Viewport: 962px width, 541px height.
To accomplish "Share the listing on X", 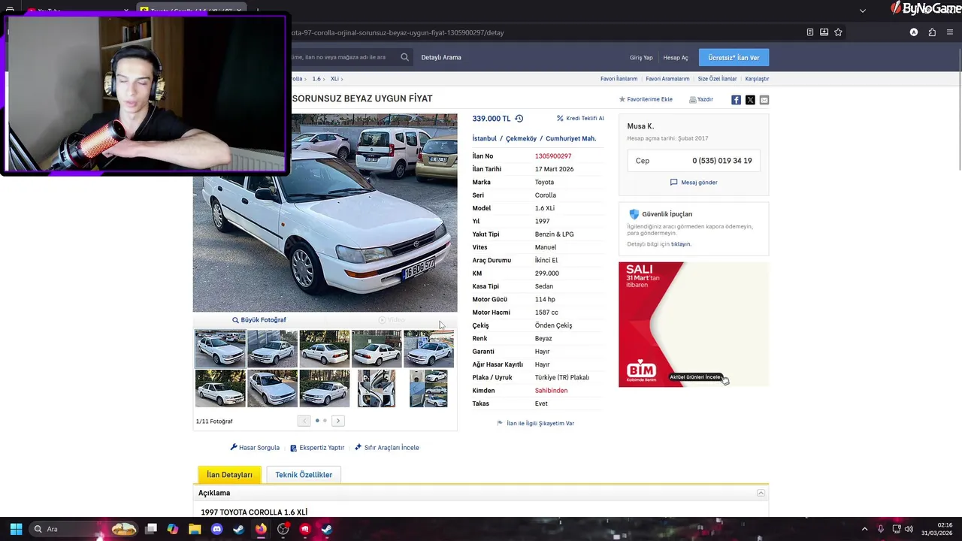I will 750,100.
